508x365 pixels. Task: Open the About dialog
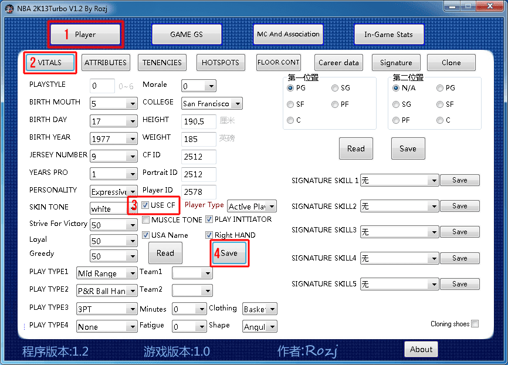[421, 349]
